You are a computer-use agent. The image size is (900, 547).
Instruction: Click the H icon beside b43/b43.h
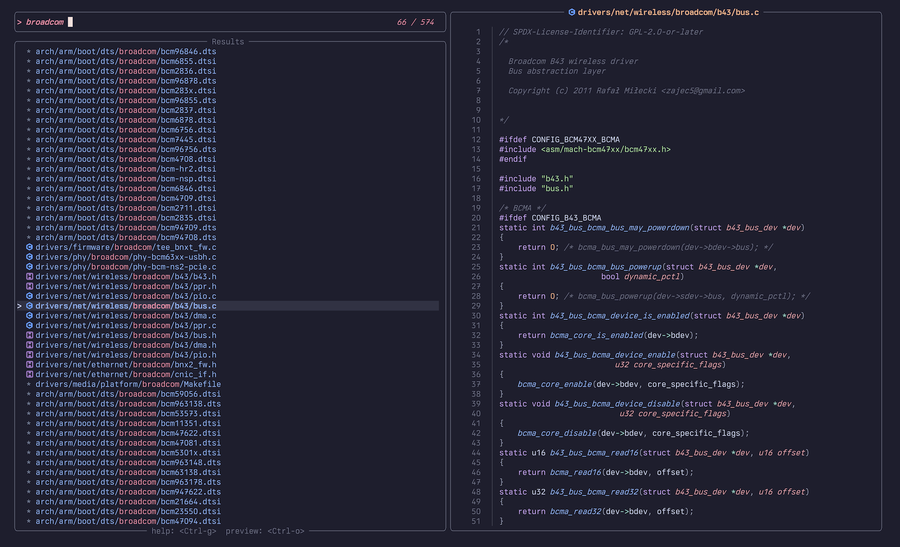29,277
